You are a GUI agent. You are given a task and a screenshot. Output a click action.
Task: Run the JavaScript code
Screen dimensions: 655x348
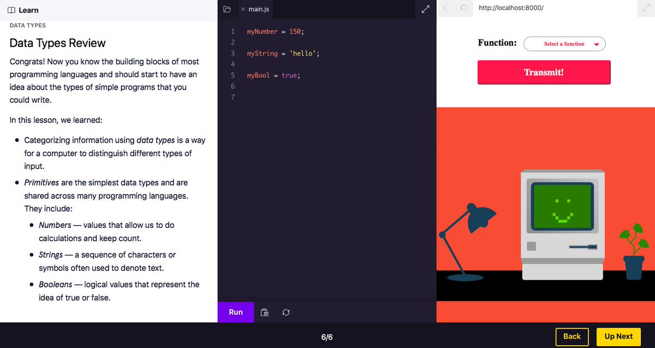click(235, 312)
